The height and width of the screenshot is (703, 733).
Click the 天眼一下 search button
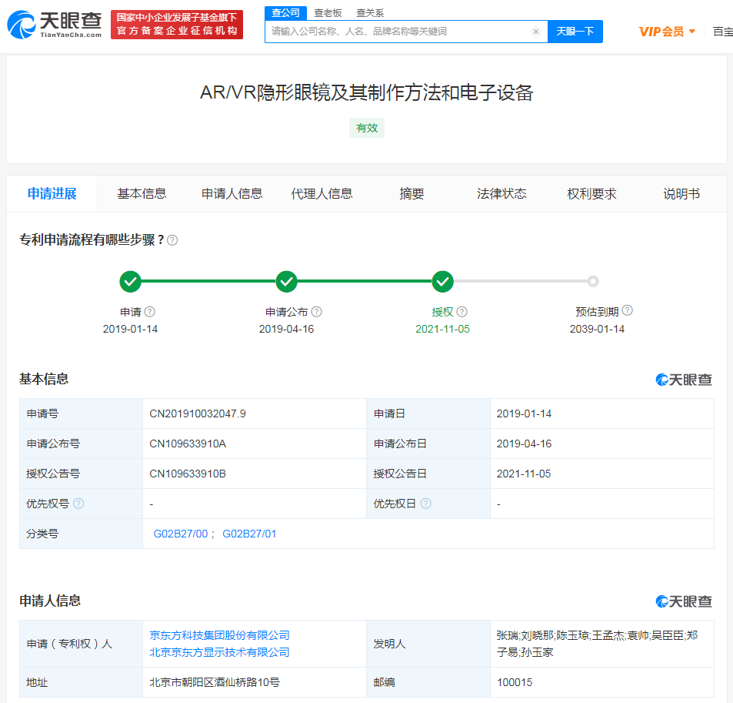(x=575, y=32)
